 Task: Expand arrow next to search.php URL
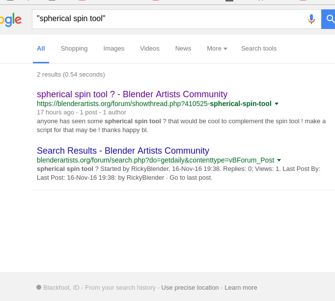tap(279, 160)
